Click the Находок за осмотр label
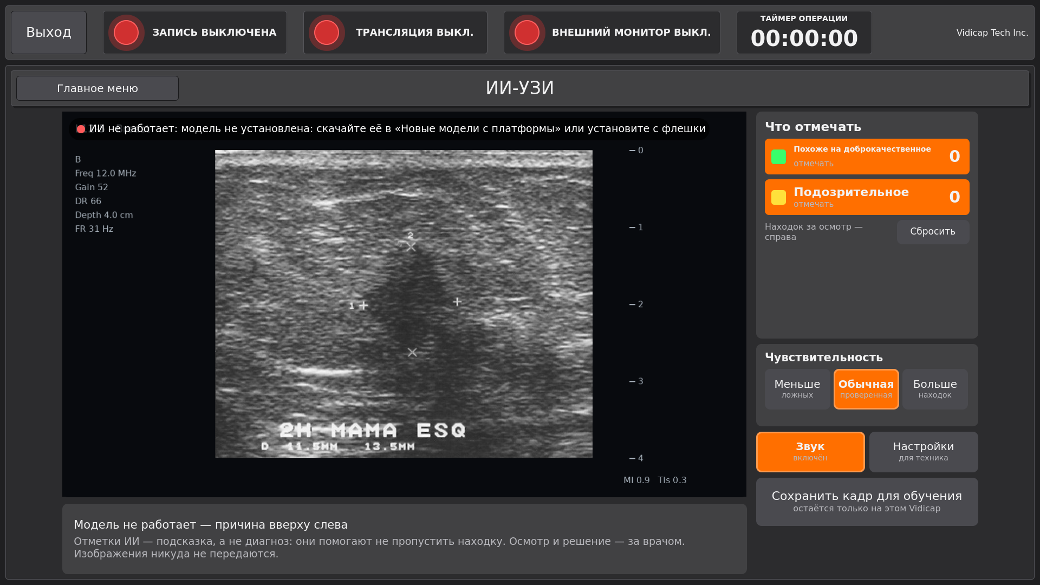 814,232
